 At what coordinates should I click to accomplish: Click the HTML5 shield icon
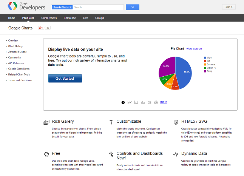(x=176, y=122)
